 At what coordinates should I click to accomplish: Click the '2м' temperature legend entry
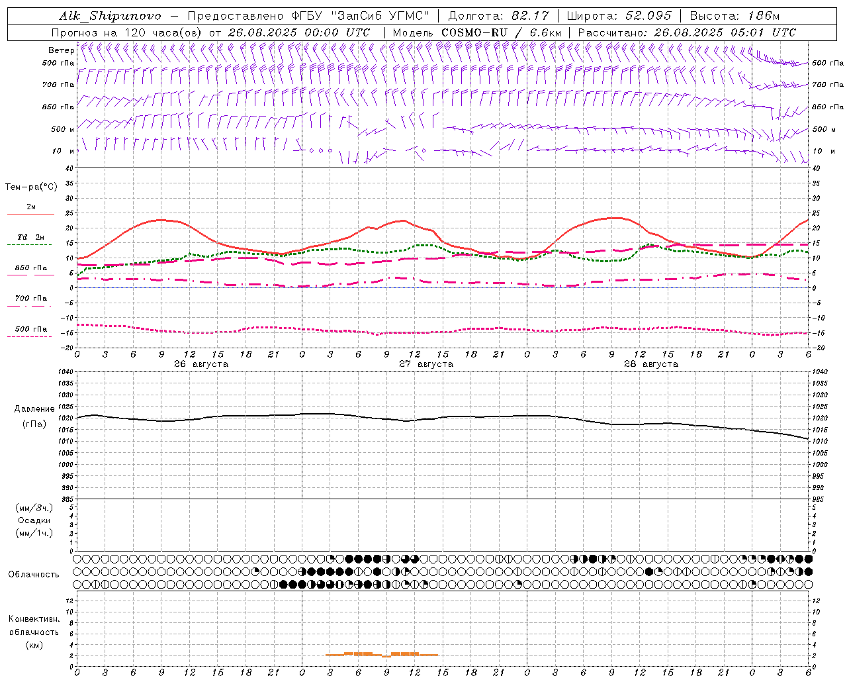click(31, 207)
